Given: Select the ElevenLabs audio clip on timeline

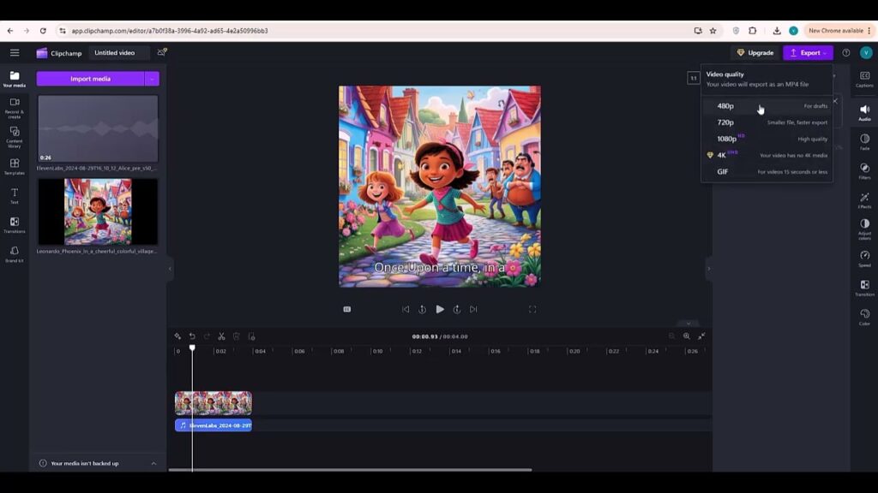Looking at the screenshot, I should [213, 425].
